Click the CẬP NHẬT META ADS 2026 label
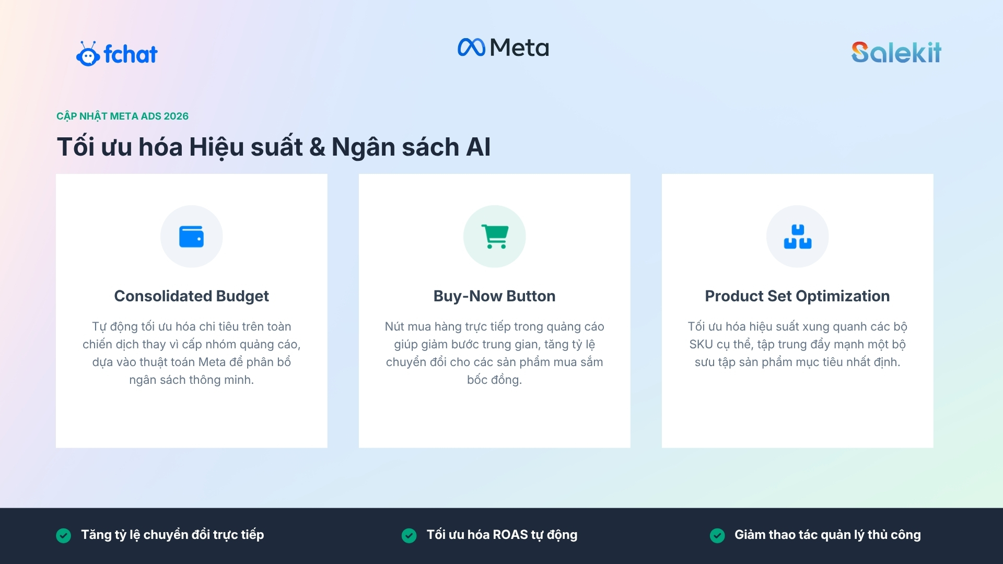The image size is (1003, 564). click(x=122, y=116)
